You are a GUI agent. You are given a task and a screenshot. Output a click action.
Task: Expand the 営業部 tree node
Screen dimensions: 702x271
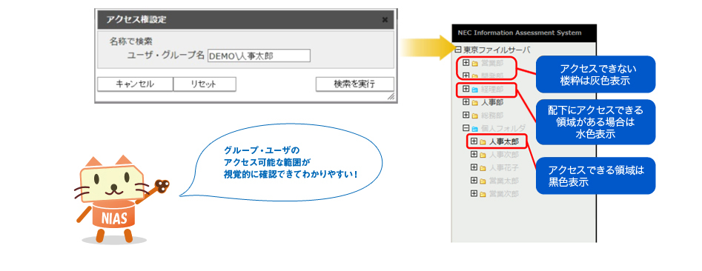pyautogui.click(x=466, y=63)
